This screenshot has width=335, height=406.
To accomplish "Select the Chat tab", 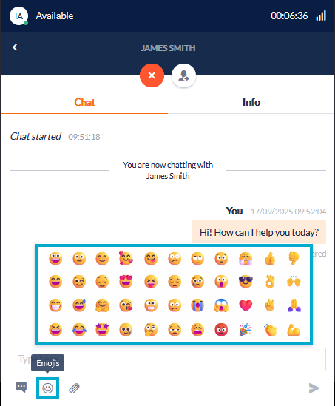I will point(84,102).
